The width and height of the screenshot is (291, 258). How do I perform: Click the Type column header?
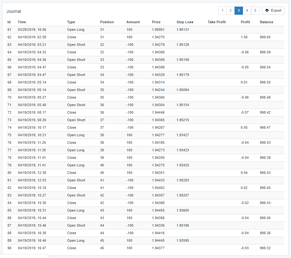click(x=71, y=22)
